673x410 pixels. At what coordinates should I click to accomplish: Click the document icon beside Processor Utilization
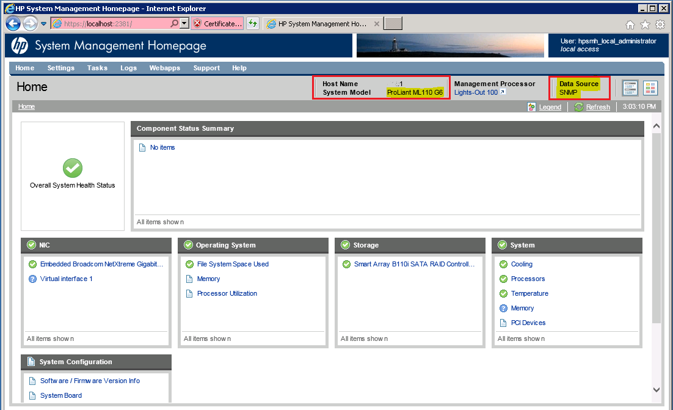pyautogui.click(x=189, y=294)
